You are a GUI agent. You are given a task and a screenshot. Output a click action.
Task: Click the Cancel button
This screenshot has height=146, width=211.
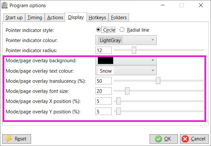[x=194, y=139]
